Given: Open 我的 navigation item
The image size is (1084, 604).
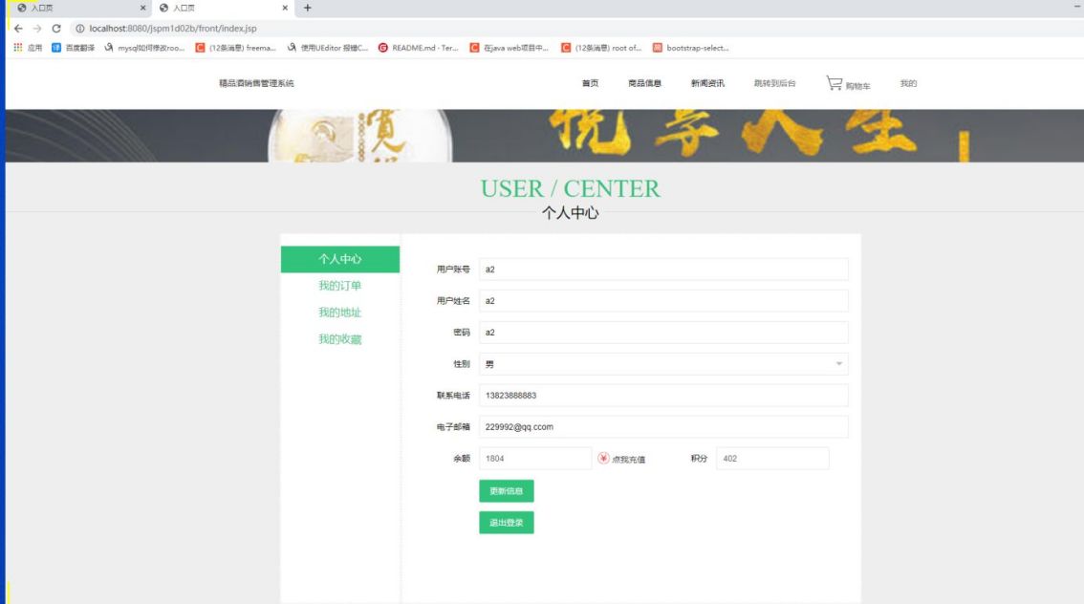Looking at the screenshot, I should pos(908,83).
